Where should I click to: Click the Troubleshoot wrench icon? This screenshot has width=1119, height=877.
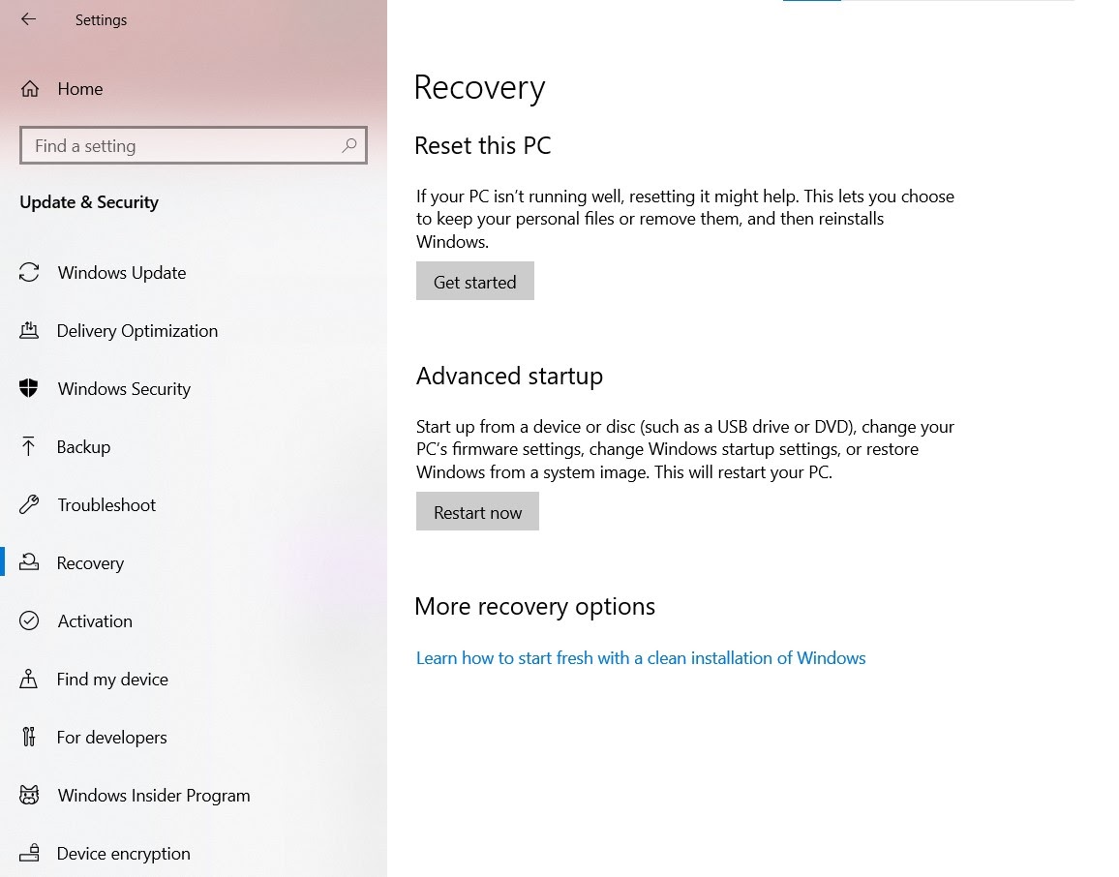click(x=29, y=504)
